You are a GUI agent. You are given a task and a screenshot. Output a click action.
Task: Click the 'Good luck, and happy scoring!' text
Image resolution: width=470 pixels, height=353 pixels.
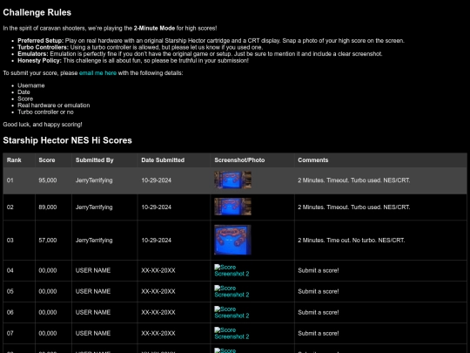(x=43, y=125)
